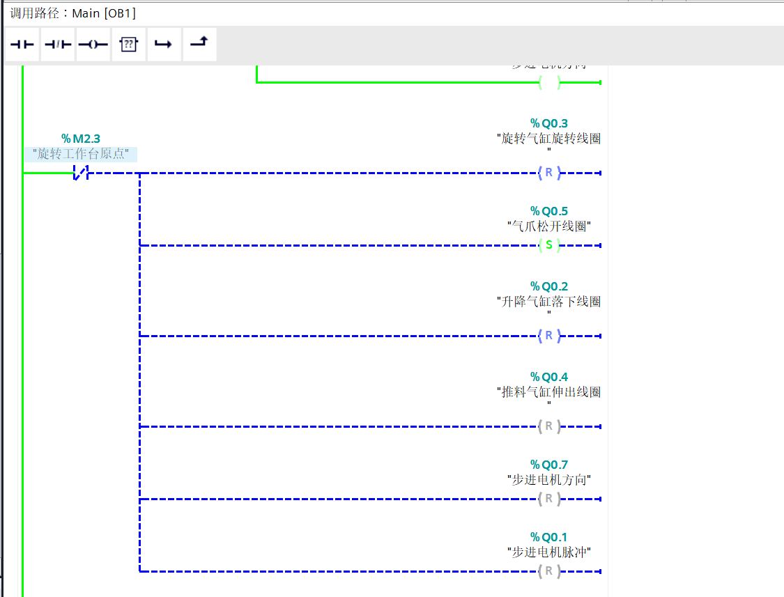Click the %Q0.3 address label
784x597 pixels.
point(549,123)
